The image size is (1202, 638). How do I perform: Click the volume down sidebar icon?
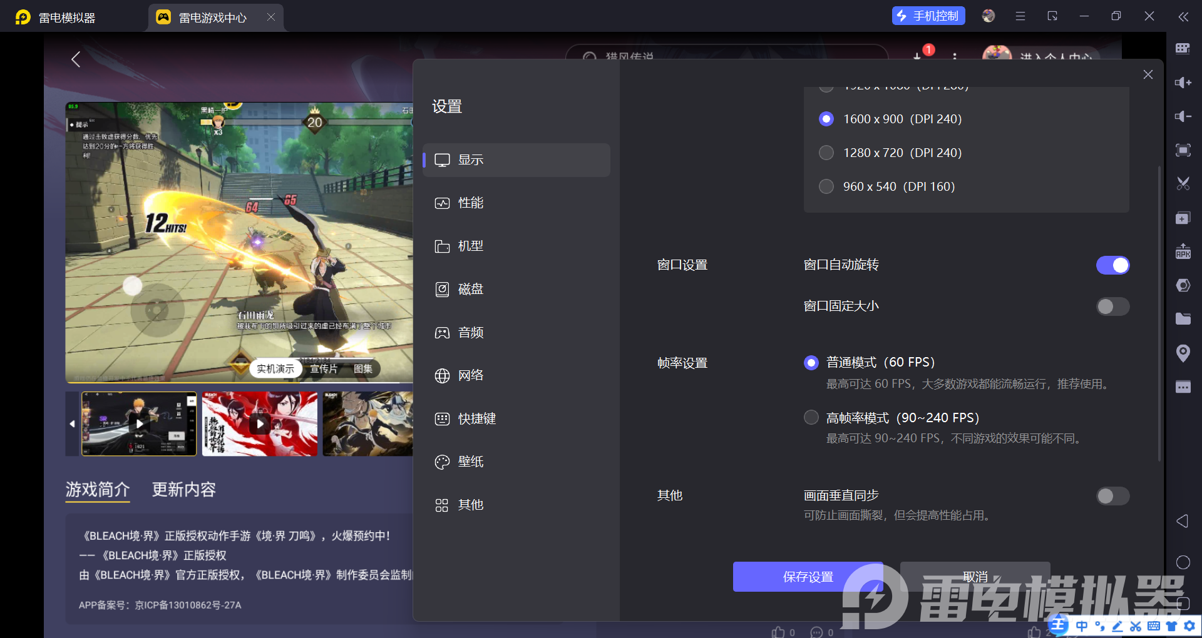pos(1183,116)
